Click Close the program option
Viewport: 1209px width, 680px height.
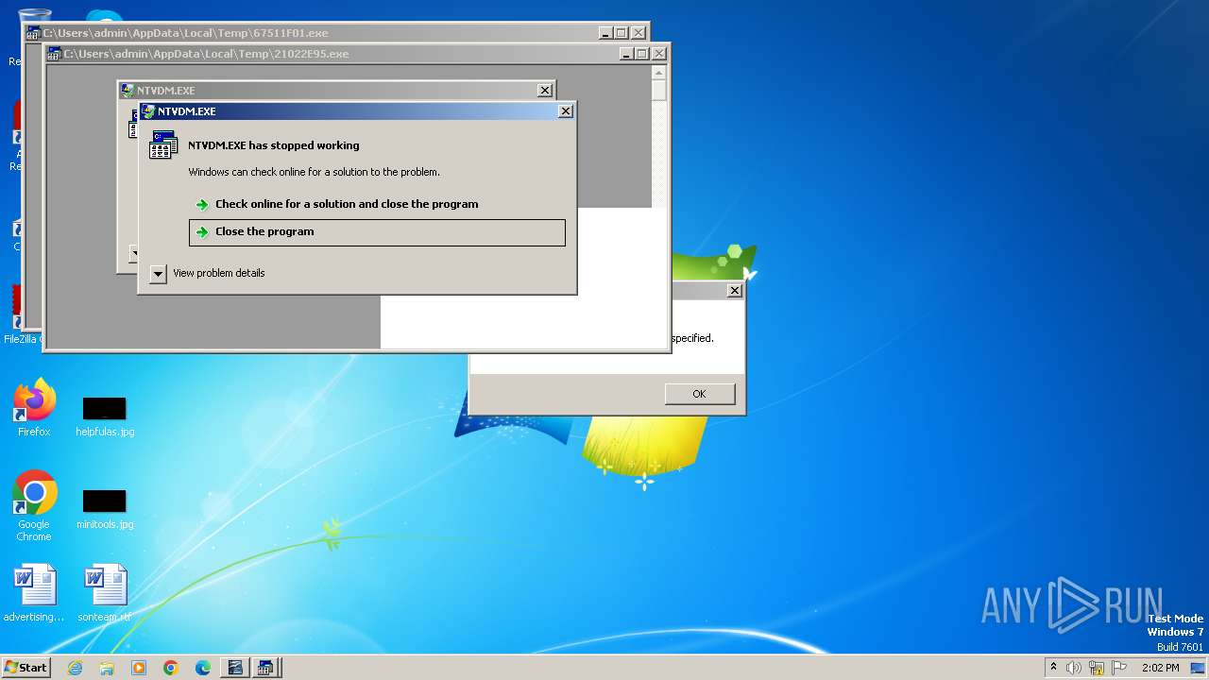pos(377,232)
